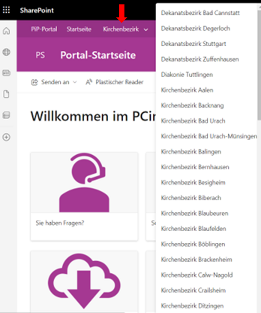Viewport: 261px width, 313px height.
Task: Open the Kirchenbezirk menu item
Action: pyautogui.click(x=121, y=29)
